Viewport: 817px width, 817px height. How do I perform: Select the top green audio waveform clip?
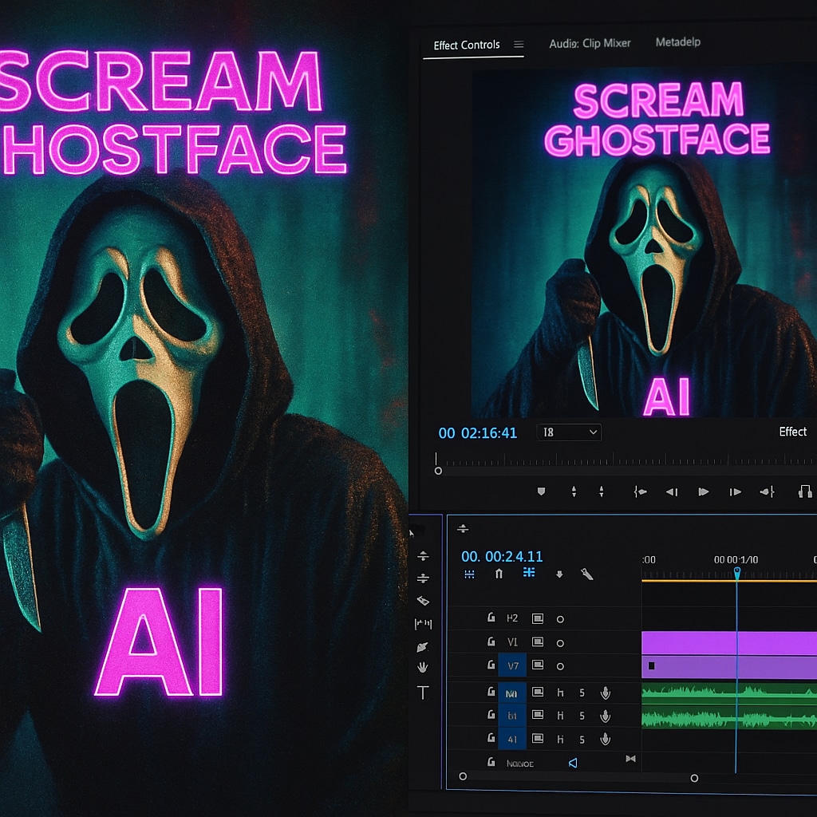point(729,693)
